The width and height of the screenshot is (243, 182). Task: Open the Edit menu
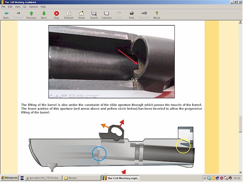(10, 6)
